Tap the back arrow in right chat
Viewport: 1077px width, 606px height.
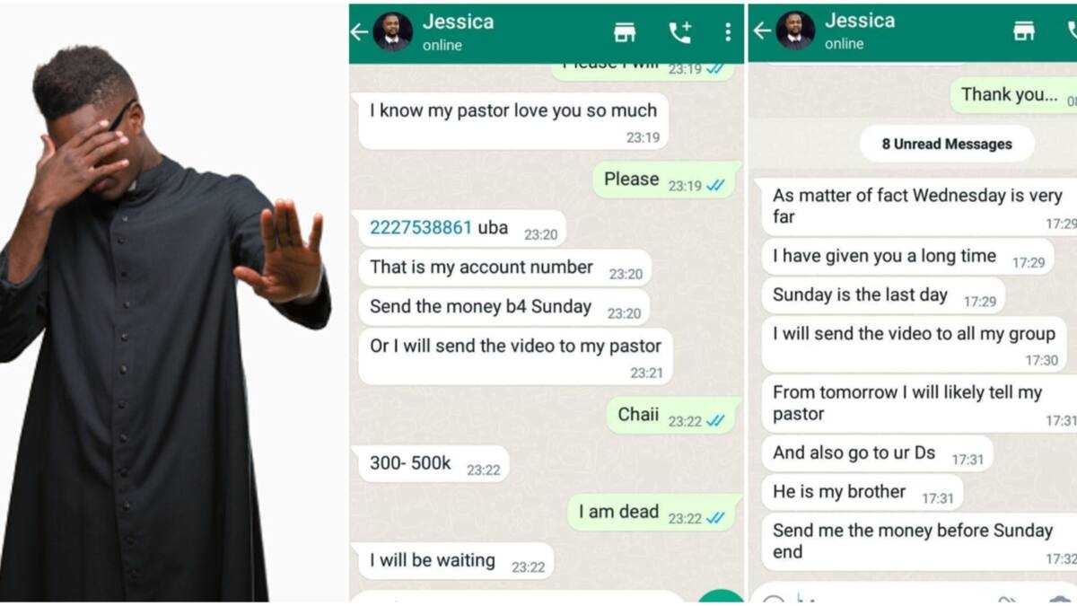762,31
